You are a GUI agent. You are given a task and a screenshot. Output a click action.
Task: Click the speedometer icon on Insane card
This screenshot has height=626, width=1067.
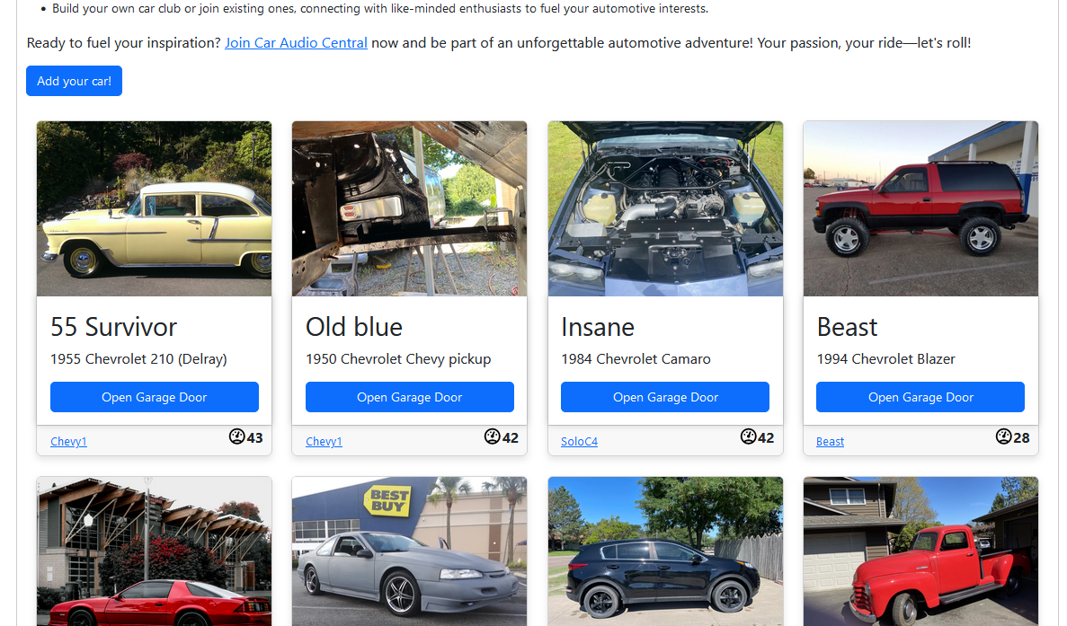point(748,436)
